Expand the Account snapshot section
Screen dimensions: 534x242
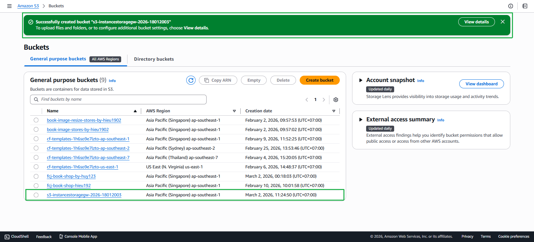click(x=361, y=80)
